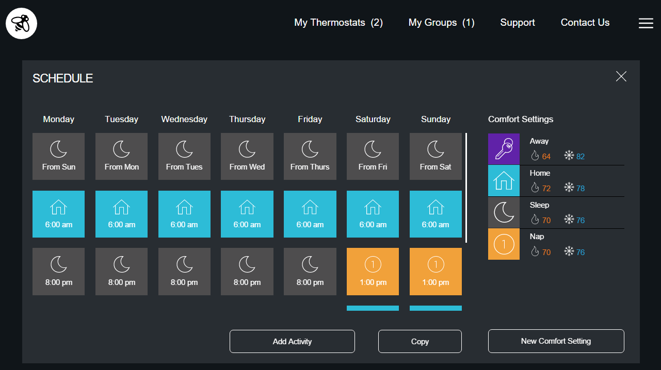Open Wednesday's From Tues sleep block
Screen dimensions: 661x370
[x=184, y=156]
